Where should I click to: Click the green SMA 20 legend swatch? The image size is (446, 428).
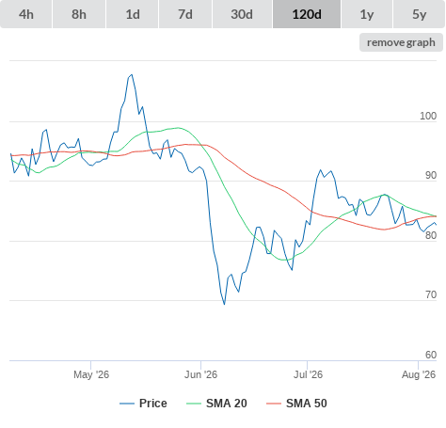[x=194, y=404]
